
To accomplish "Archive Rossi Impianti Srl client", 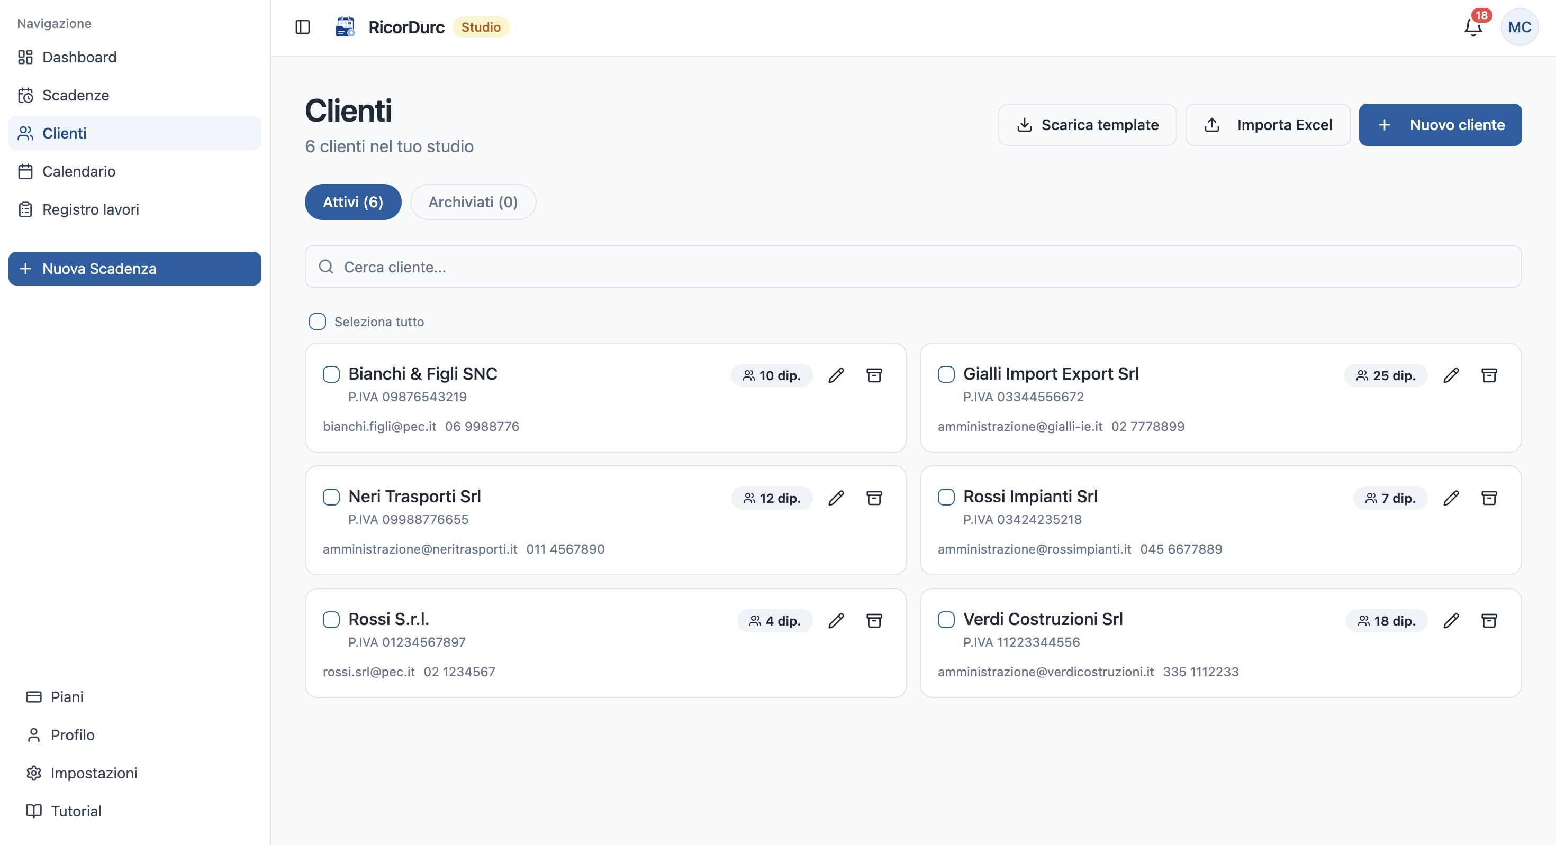I will [1489, 498].
